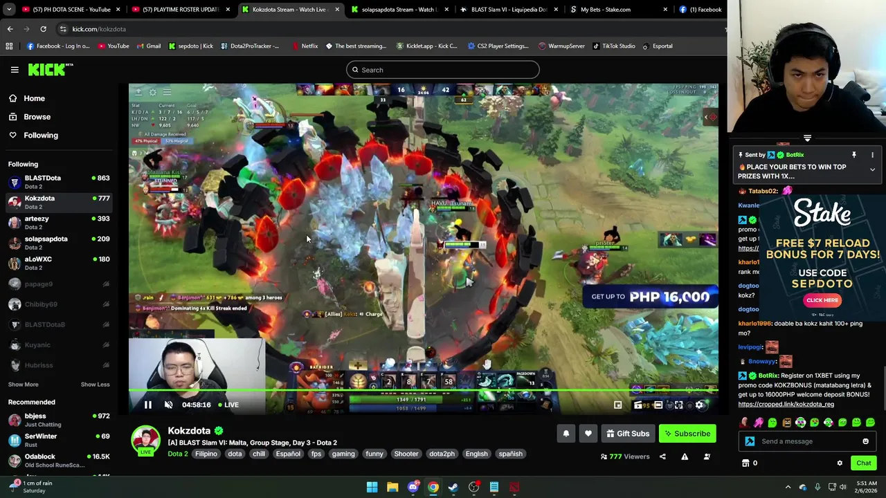Turn on notifications with bell button

[x=566, y=434]
